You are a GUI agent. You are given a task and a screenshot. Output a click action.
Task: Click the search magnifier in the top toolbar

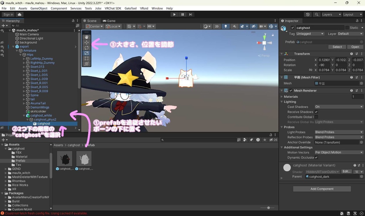(x=317, y=14)
